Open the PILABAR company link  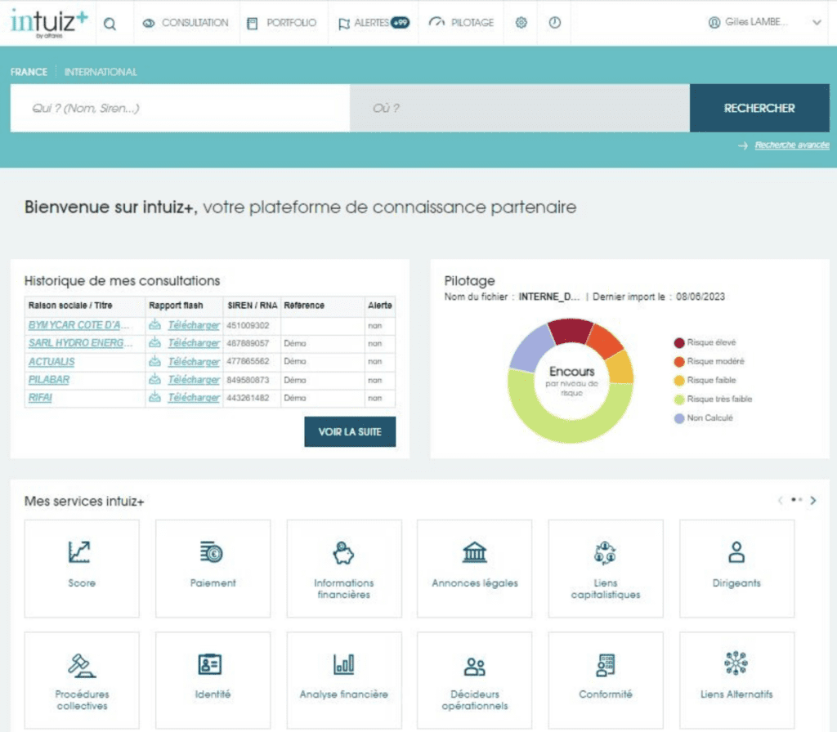point(48,380)
